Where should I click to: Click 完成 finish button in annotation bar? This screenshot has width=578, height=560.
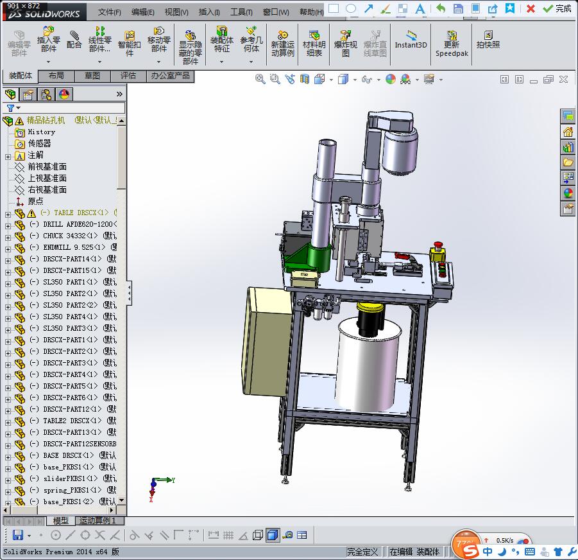point(557,8)
